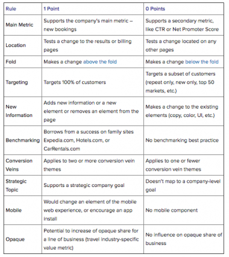The image size is (229, 257).
Task: Open the 'above the fold' link
Action: [x=100, y=62]
